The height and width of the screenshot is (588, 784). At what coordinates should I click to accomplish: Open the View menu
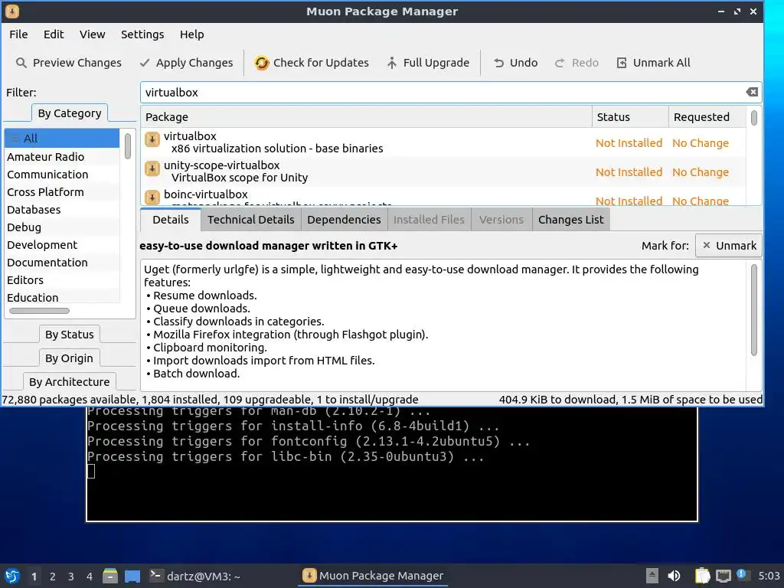(93, 34)
